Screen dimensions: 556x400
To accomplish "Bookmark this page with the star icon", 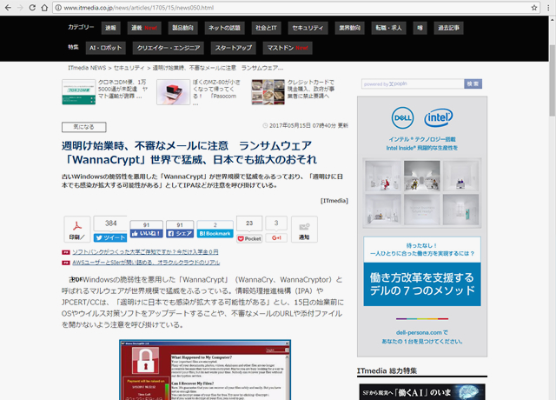I will [535, 8].
